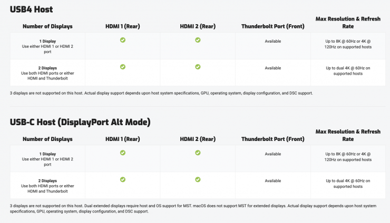Image resolution: width=390 pixels, height=223 pixels.
Task: Click USB-C 2 Displays Thunderbolt Available cell
Action: point(273,181)
